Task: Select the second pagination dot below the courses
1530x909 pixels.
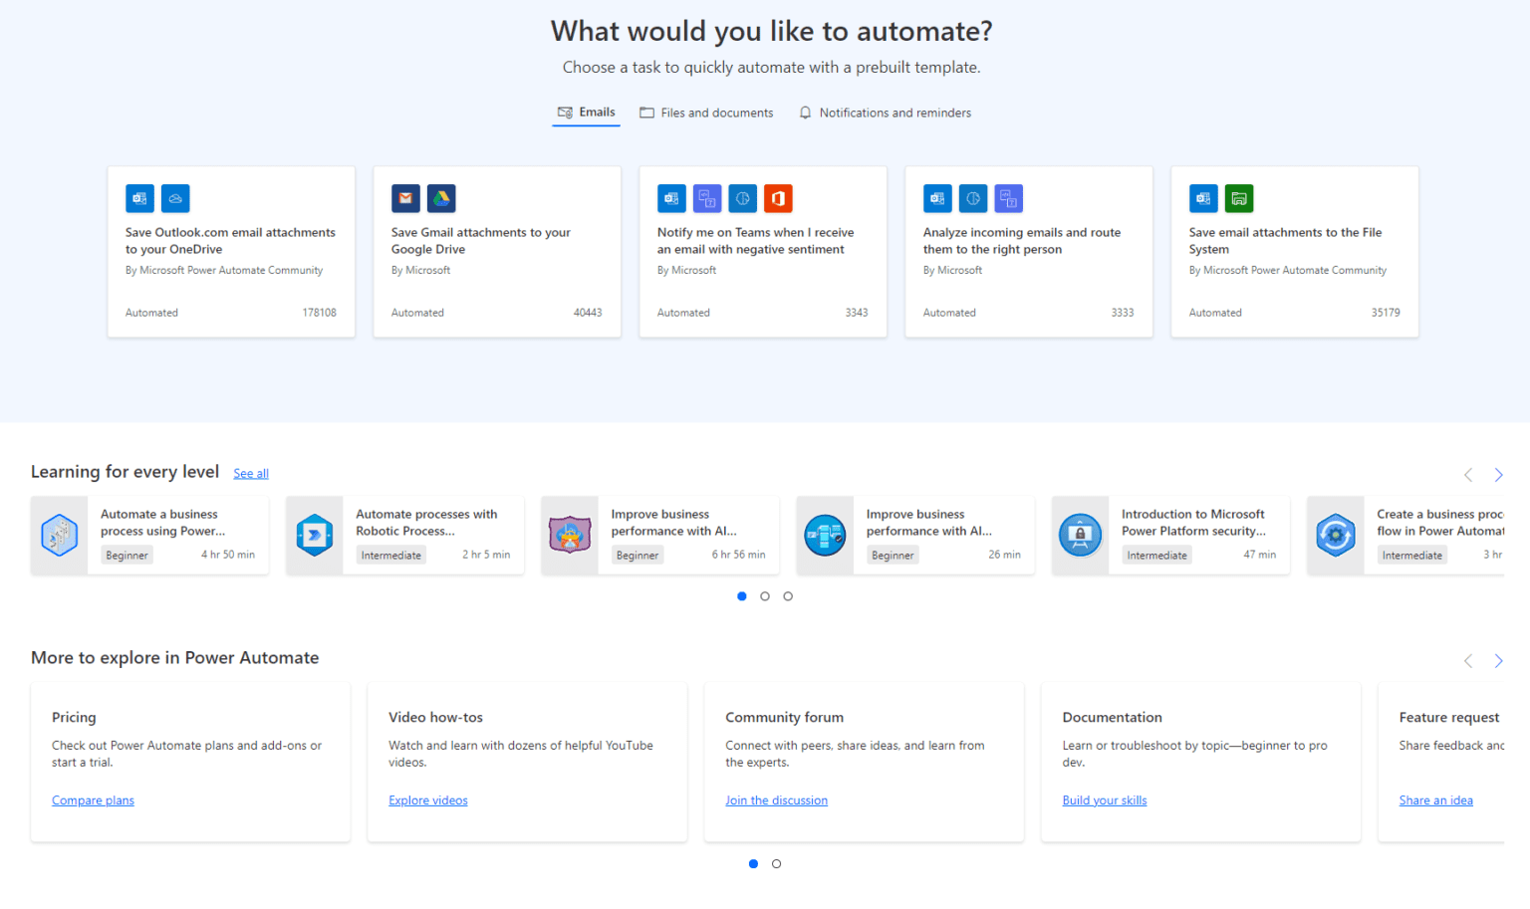Action: coord(764,595)
